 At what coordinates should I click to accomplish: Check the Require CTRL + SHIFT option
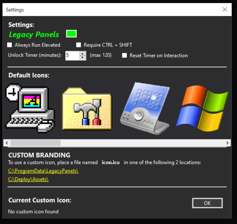(79, 45)
